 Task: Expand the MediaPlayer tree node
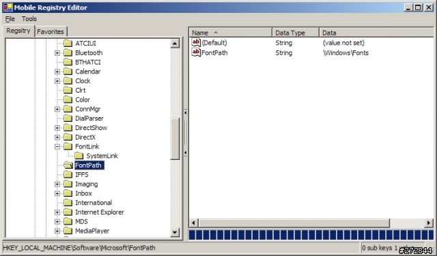click(57, 231)
